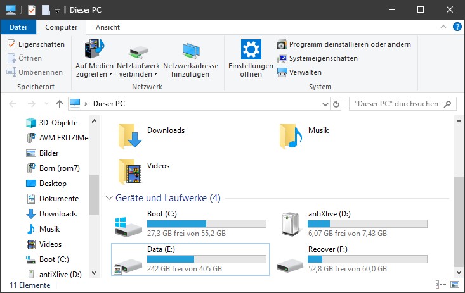
Task: Switch to large icons view in status bar
Action: 455,285
